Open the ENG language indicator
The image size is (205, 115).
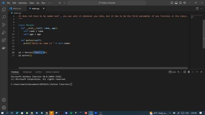point(187,113)
